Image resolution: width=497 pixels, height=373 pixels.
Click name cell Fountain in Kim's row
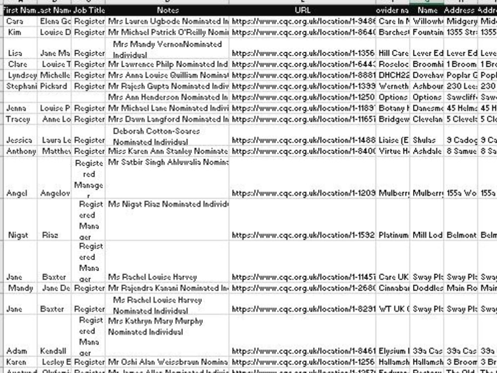coord(427,32)
